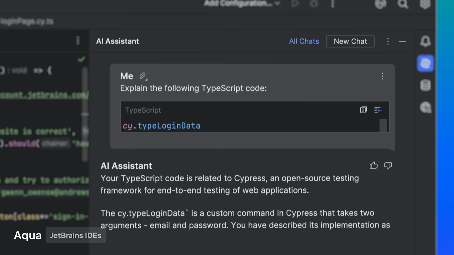
Task: Open Add Configuration dropdown
Action: tap(242, 4)
